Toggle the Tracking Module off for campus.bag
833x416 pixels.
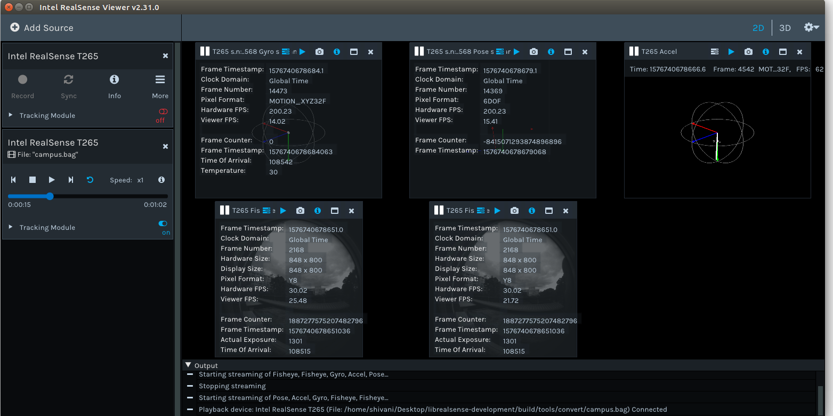coord(163,224)
